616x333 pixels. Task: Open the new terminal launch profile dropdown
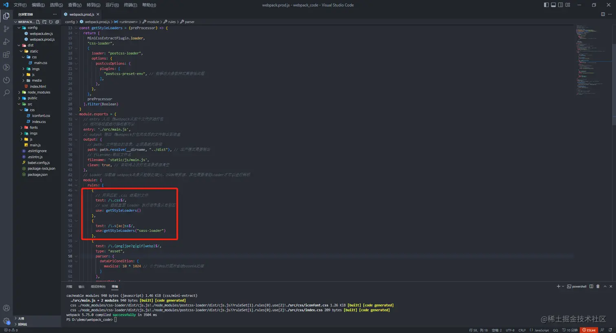coord(563,287)
